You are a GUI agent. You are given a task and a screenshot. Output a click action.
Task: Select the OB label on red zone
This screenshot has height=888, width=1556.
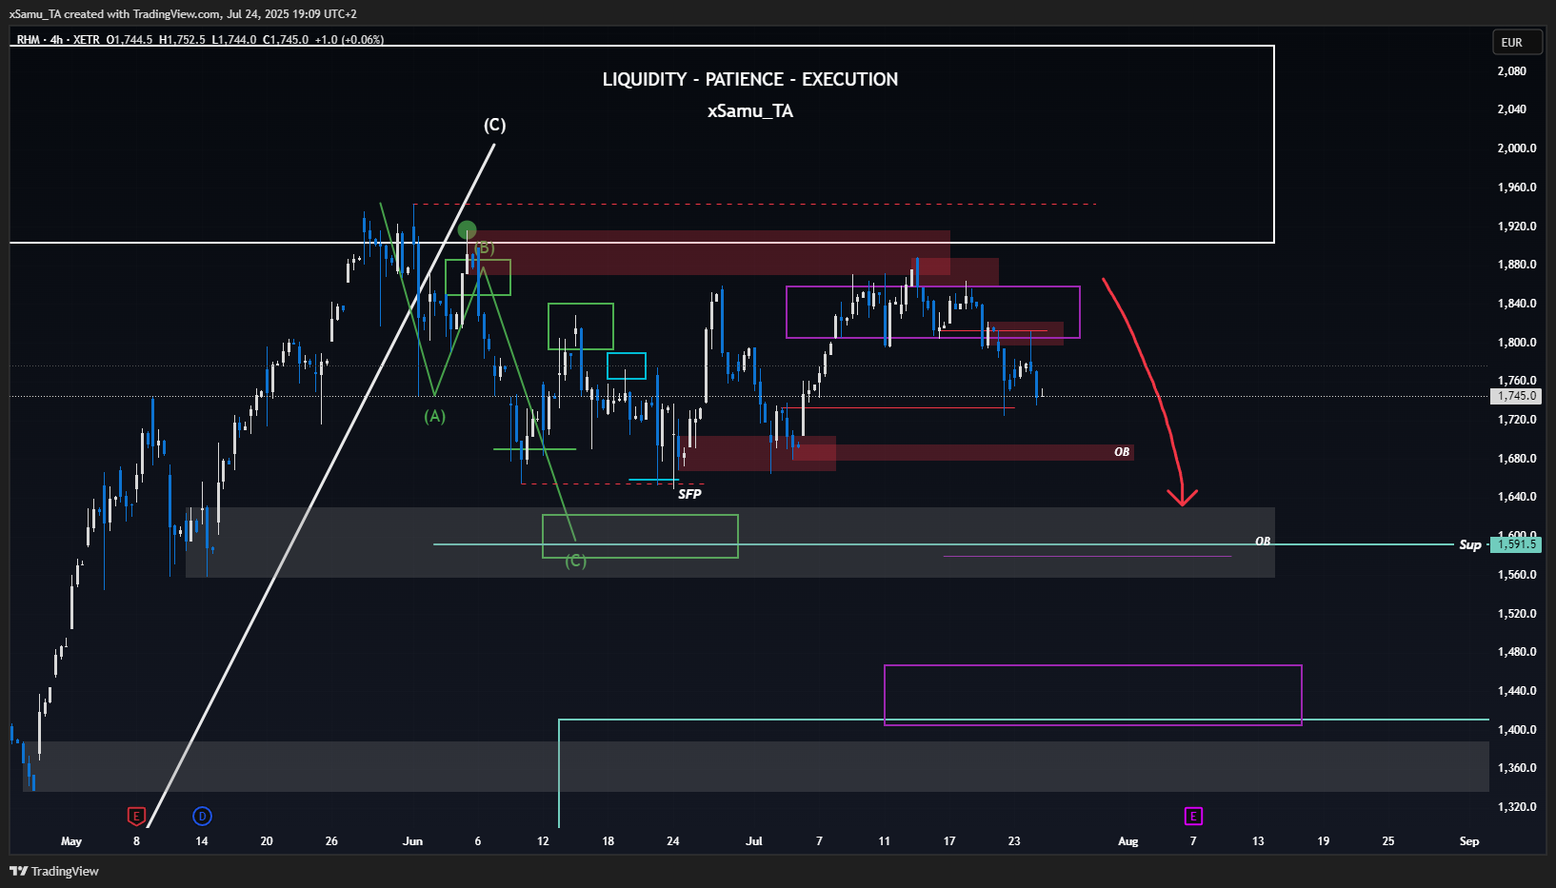click(1122, 452)
